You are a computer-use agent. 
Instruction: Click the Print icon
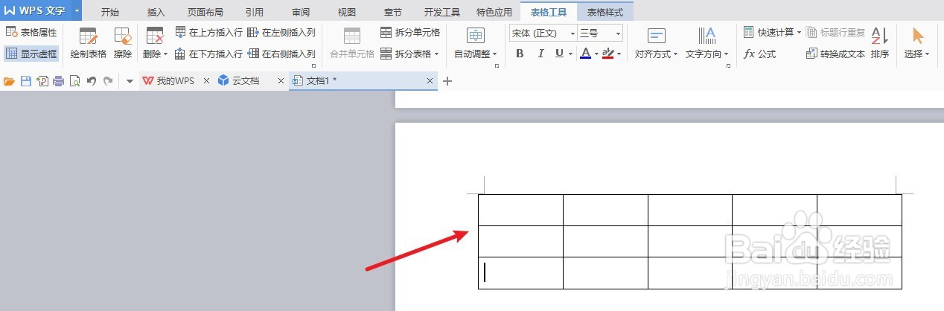coord(58,81)
